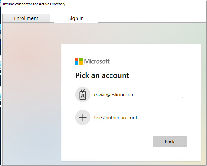Select Use another account

pyautogui.click(x=116, y=118)
